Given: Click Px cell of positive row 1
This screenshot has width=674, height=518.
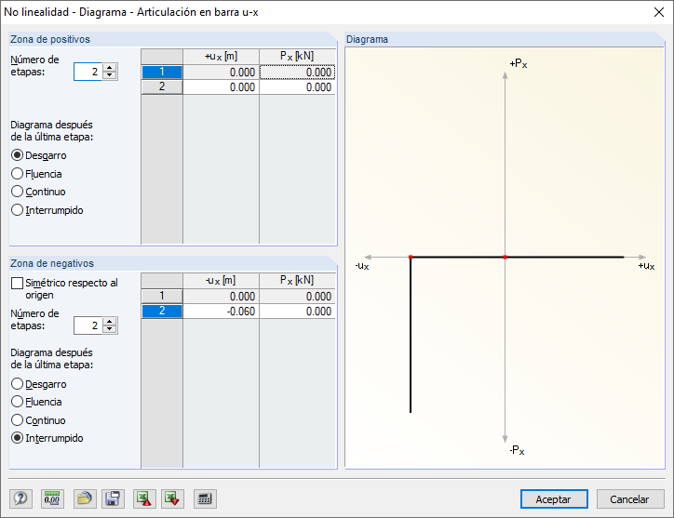Looking at the screenshot, I should click(298, 73).
